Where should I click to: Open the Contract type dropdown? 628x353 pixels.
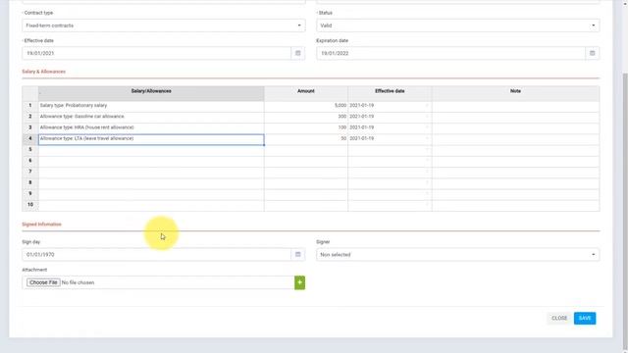[x=164, y=25]
